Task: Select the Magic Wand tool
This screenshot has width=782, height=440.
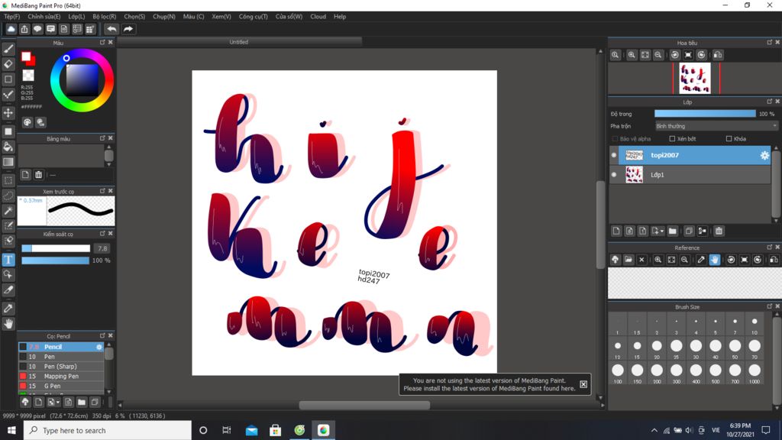Action: [x=8, y=211]
